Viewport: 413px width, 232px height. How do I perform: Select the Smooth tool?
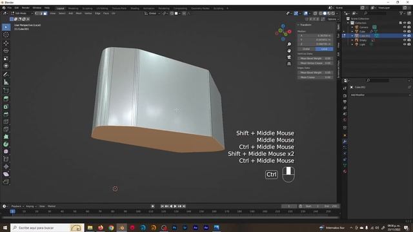(x=6, y=152)
